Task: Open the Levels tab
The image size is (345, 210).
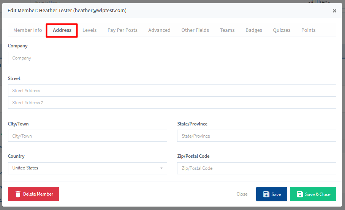Action: click(x=89, y=30)
